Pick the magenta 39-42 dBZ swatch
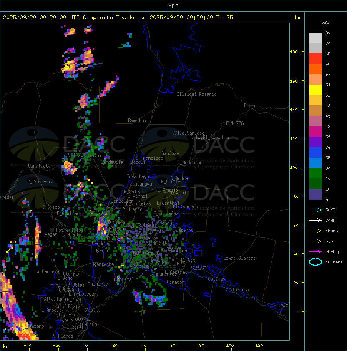 click(315, 132)
